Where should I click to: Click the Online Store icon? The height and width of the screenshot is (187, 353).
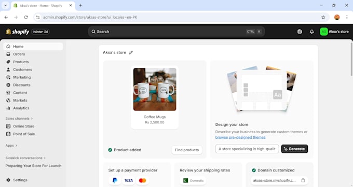pos(8,126)
